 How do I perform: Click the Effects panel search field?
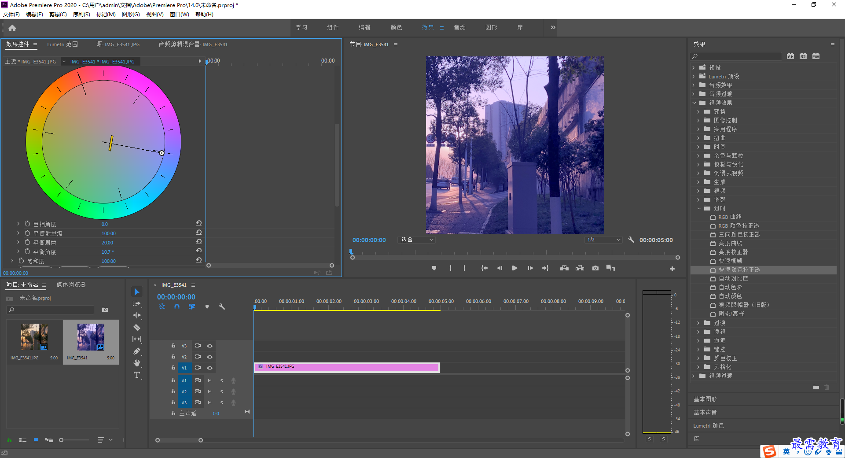(x=736, y=56)
